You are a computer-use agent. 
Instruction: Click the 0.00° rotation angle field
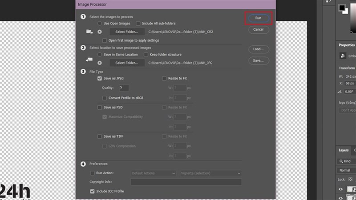coord(350,92)
